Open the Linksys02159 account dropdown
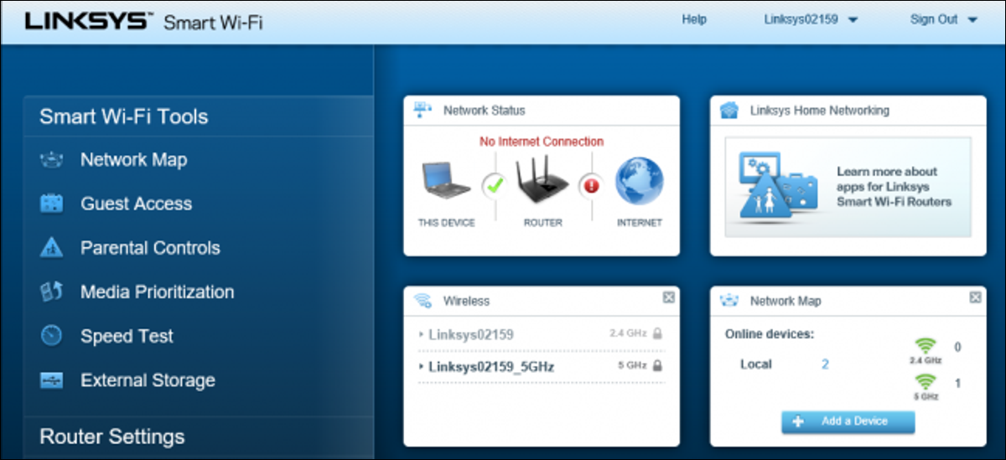This screenshot has width=1006, height=460. [811, 19]
